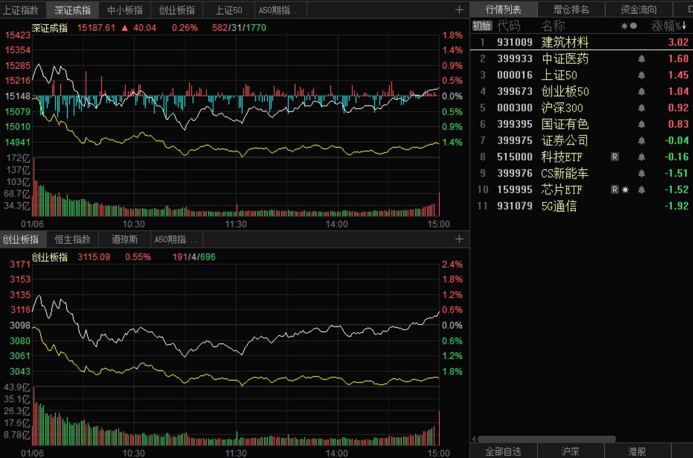Click the bell alert icon for 国证有色

[x=642, y=124]
